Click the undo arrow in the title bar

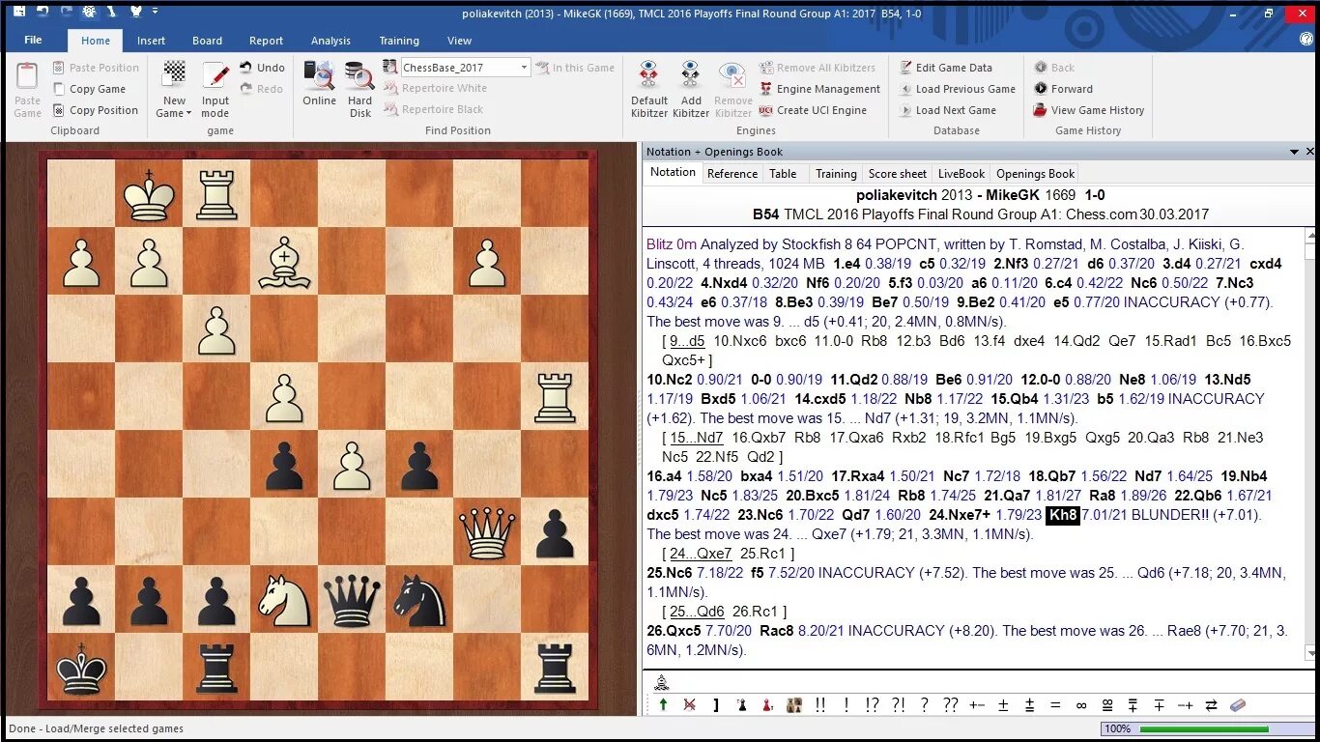[43, 12]
